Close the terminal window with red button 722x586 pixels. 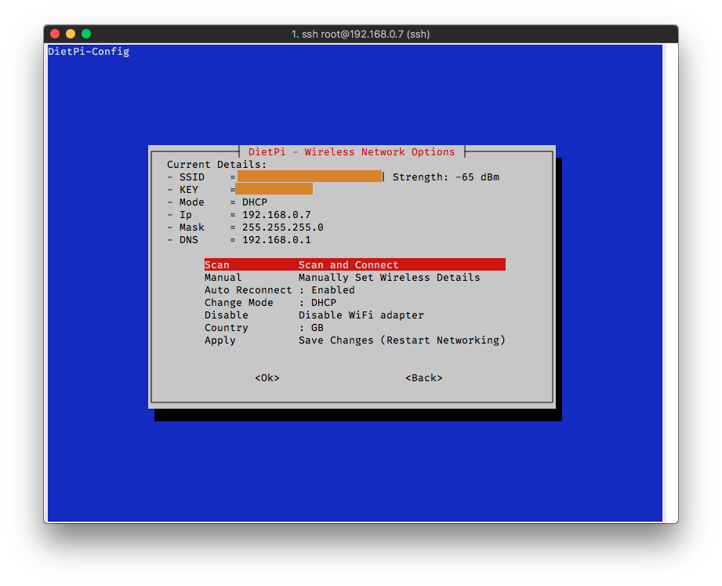(x=55, y=34)
